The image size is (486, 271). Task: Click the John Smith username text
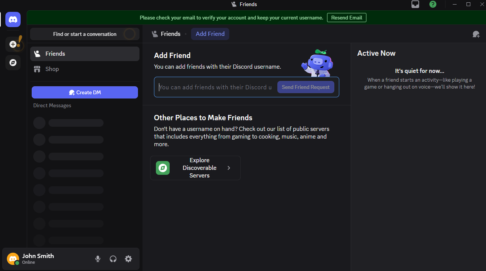coord(38,256)
